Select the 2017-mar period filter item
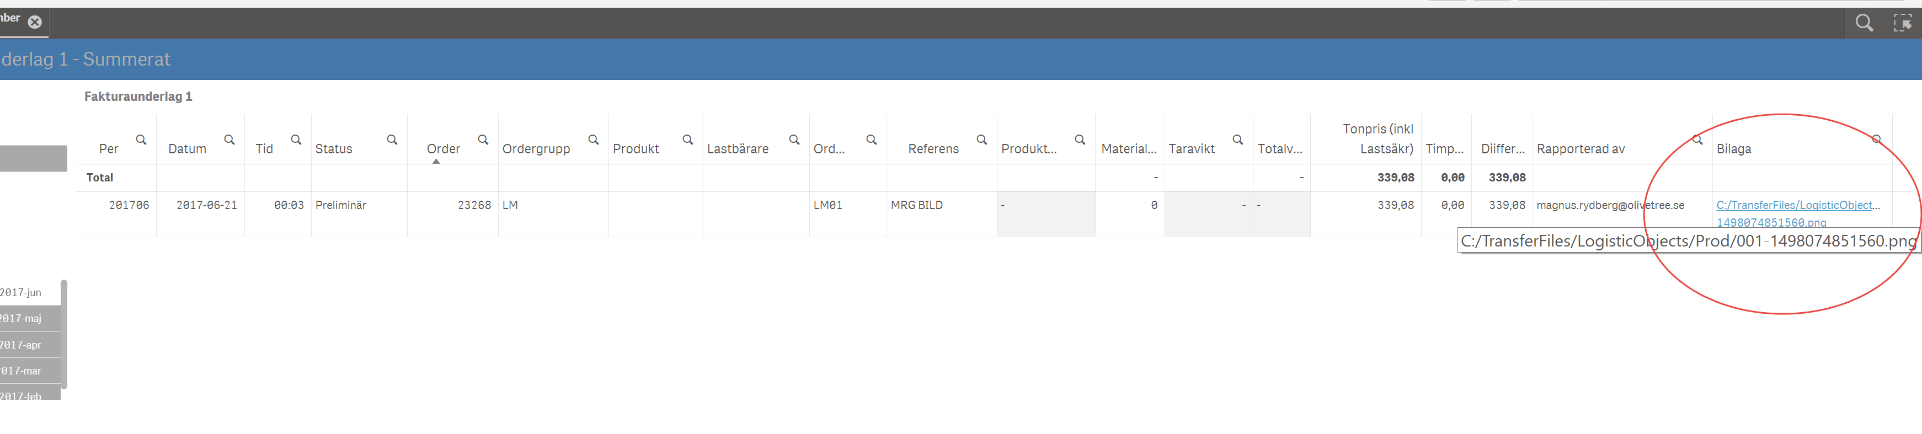1922x434 pixels. coord(30,371)
